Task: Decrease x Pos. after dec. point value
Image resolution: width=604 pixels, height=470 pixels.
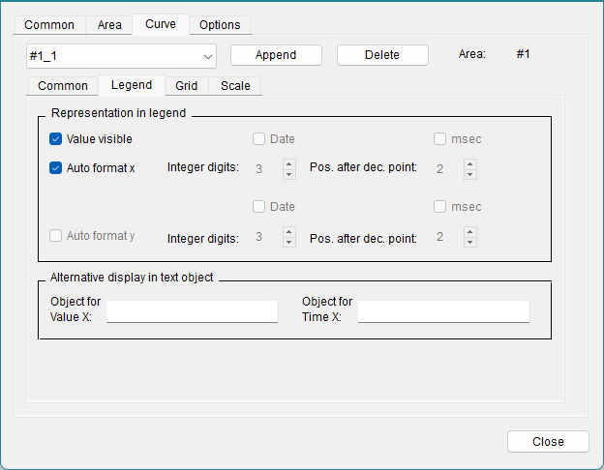Action: point(469,174)
